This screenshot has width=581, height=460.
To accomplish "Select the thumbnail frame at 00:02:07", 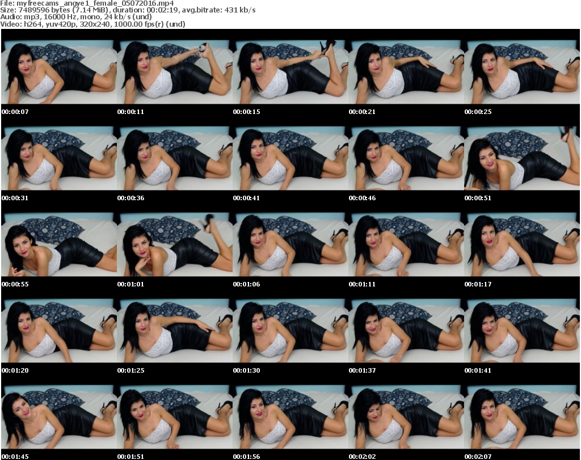I will click(x=522, y=417).
